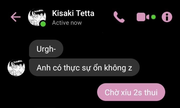The width and height of the screenshot is (180, 108).
Task: Open conversation info with the i icon
Action: click(x=167, y=17)
